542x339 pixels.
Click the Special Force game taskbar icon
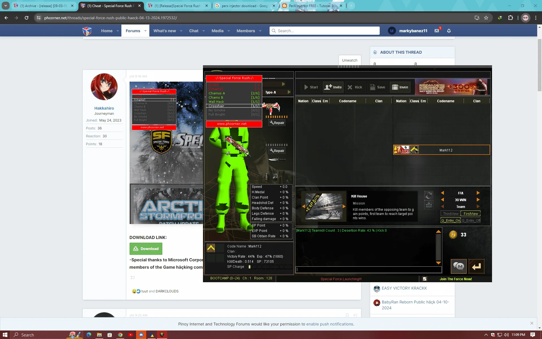pos(162,335)
